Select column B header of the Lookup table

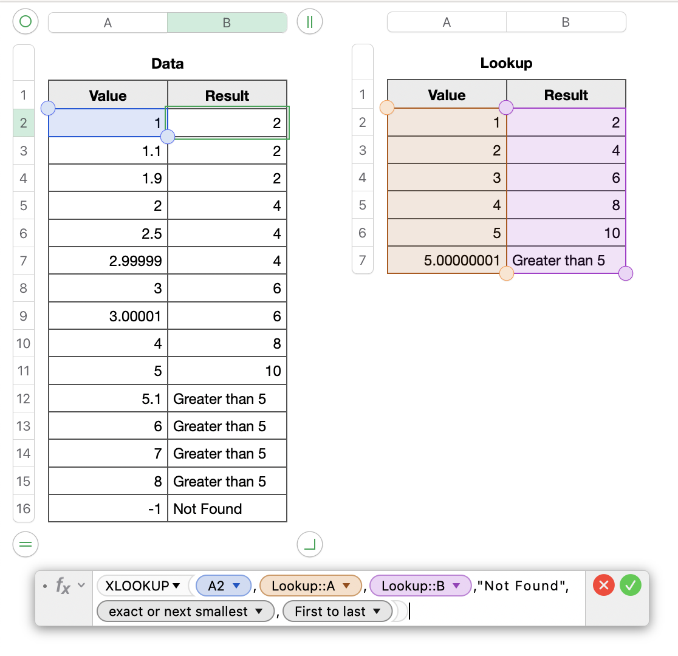566,22
